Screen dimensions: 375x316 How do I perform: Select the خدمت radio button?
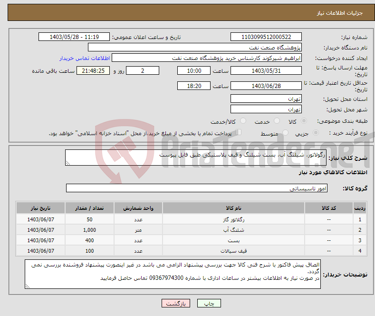[277, 121]
